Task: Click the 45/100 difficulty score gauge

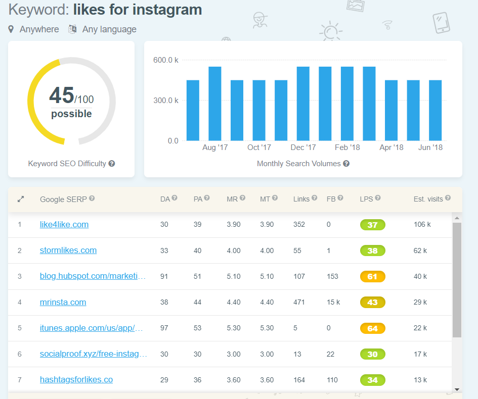Action: (72, 101)
